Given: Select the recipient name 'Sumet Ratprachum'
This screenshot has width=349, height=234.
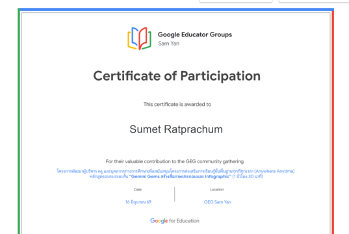Looking at the screenshot, I should coord(176,129).
